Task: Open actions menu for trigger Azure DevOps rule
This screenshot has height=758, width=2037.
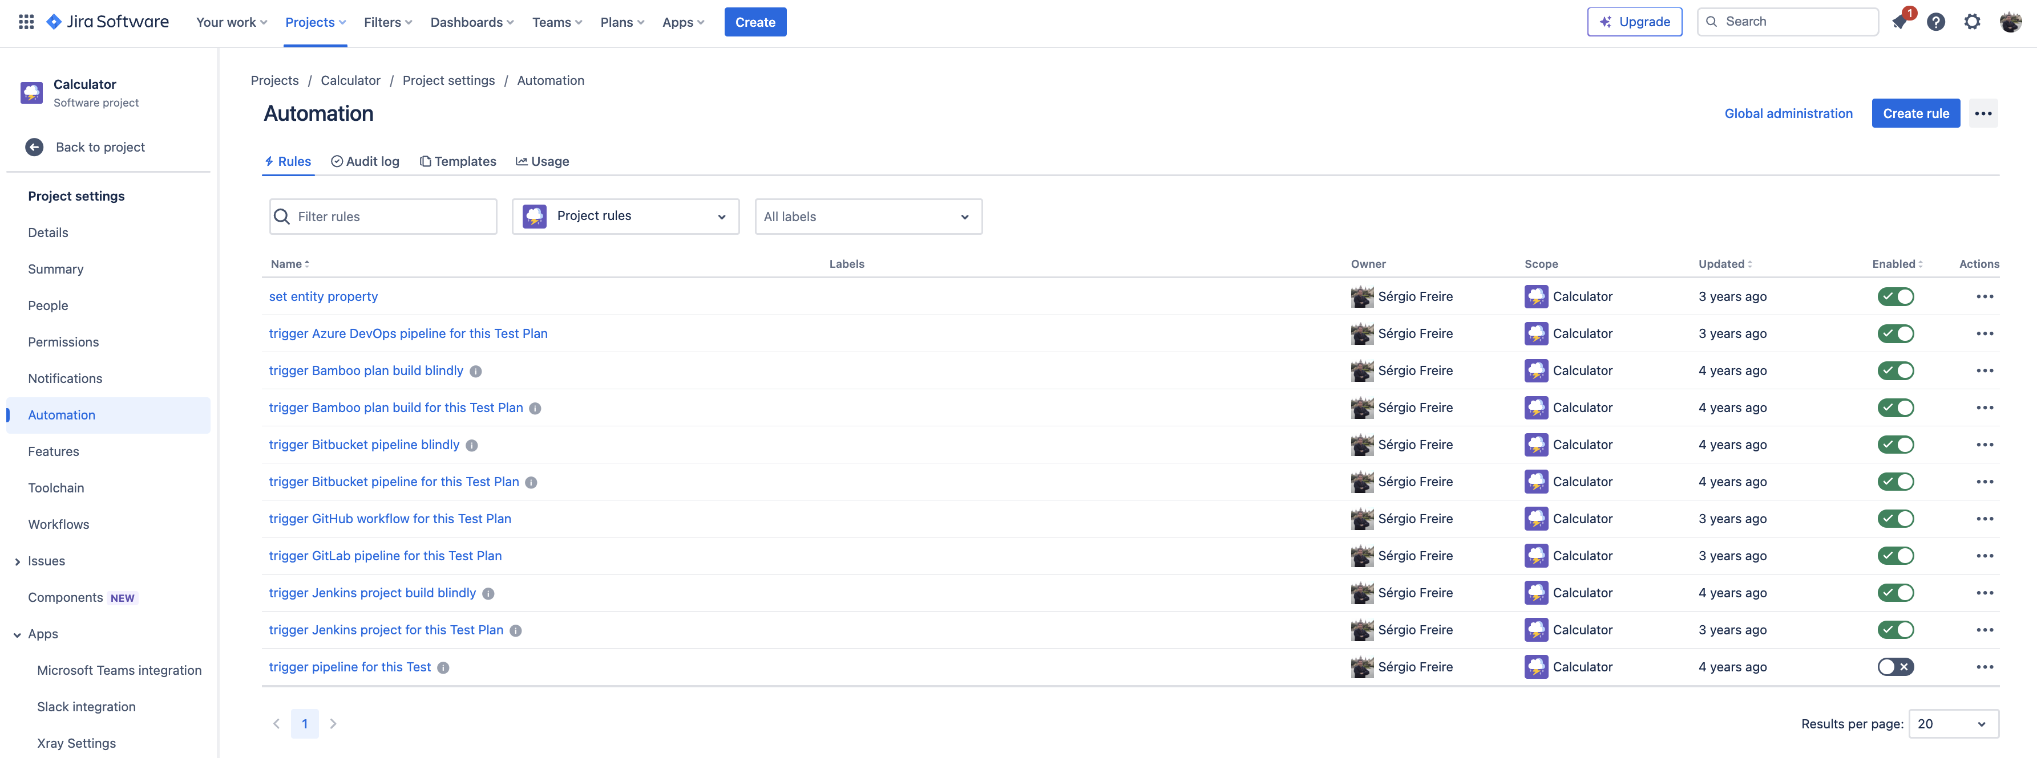Action: tap(1985, 334)
